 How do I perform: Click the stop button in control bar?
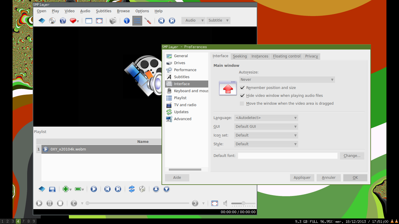tap(60, 203)
